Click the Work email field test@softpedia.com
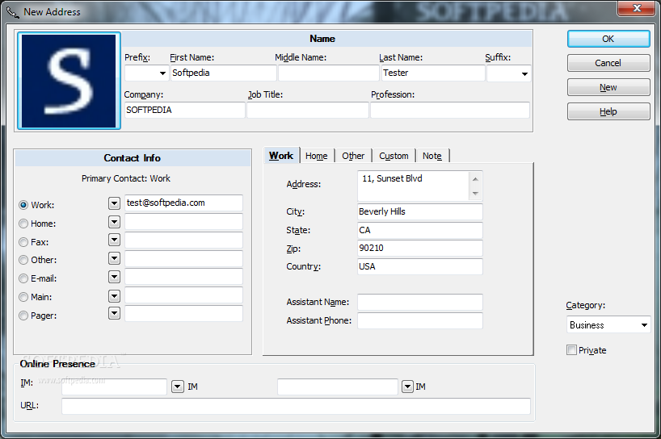Image resolution: width=661 pixels, height=439 pixels. click(x=183, y=203)
